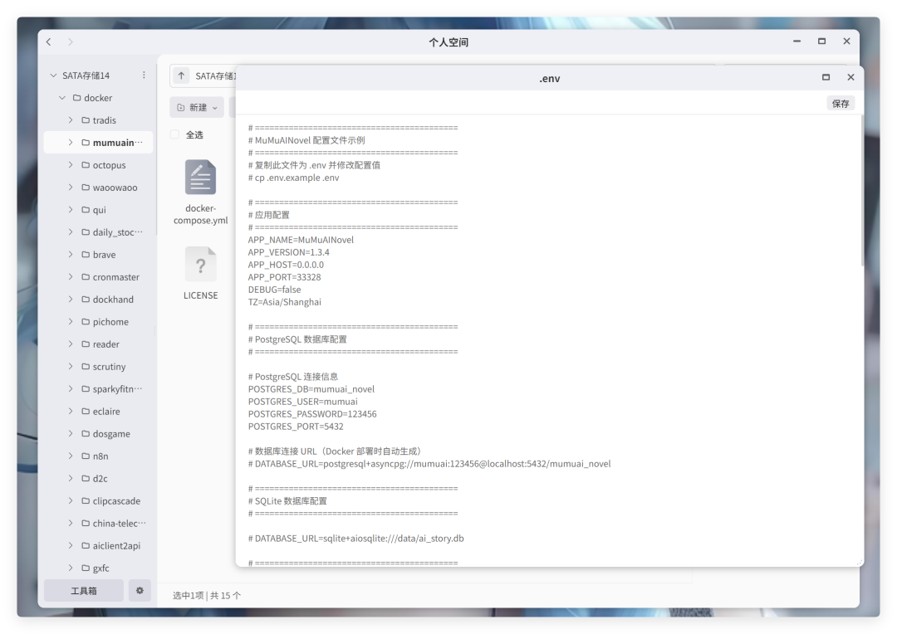Open the 工具箱 toolbox button
This screenshot has height=634, width=897.
(84, 591)
